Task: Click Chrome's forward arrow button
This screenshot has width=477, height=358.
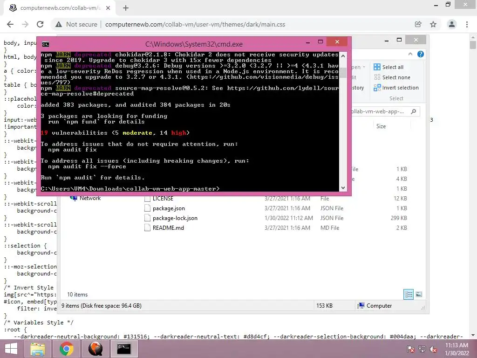Action: click(x=25, y=24)
